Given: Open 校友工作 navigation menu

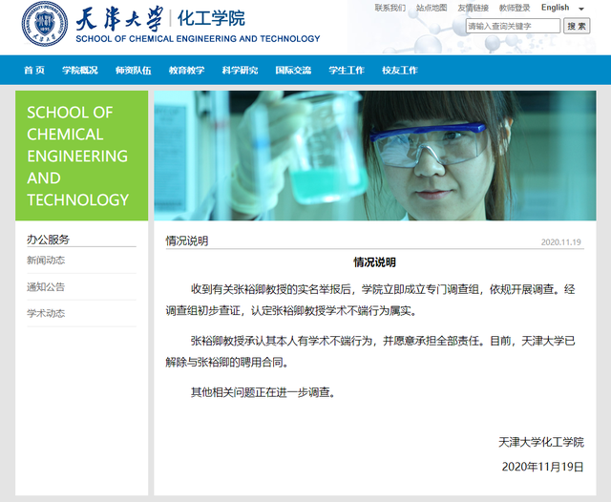Looking at the screenshot, I should pyautogui.click(x=400, y=70).
